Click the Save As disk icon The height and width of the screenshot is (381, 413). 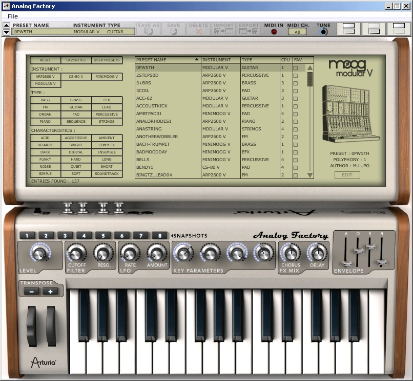point(148,32)
